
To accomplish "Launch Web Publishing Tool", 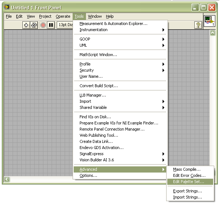I will (x=120, y=135).
